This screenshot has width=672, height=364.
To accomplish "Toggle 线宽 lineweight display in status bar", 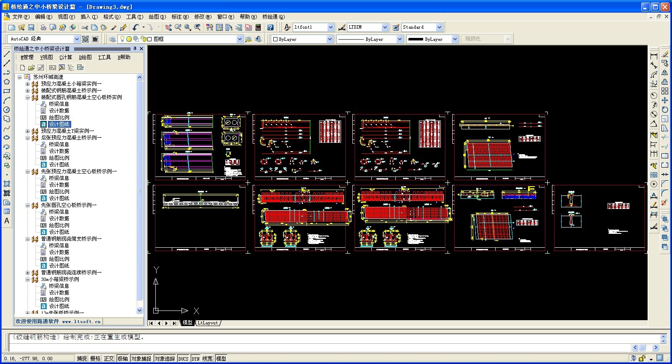I will click(208, 359).
